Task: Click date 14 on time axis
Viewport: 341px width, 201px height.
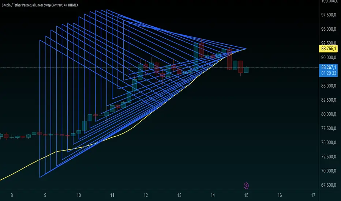Action: coord(213,196)
